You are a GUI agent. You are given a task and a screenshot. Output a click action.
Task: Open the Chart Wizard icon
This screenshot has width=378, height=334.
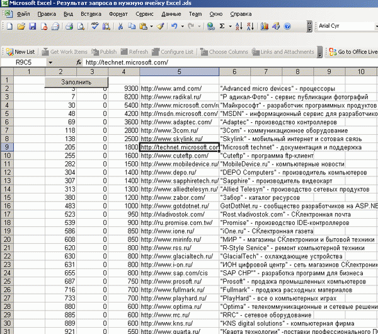tap(265, 26)
